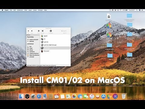Open Notes from the Dock
This screenshot has height=109, width=145.
click(63, 96)
